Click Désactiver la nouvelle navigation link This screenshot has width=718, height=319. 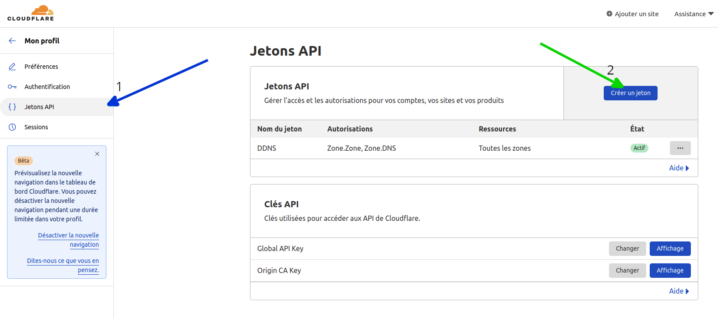(68, 240)
